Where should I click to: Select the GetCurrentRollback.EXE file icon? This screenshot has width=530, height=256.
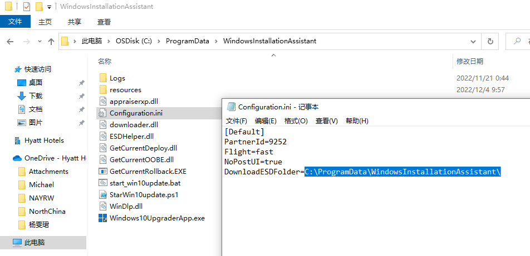[x=103, y=172]
